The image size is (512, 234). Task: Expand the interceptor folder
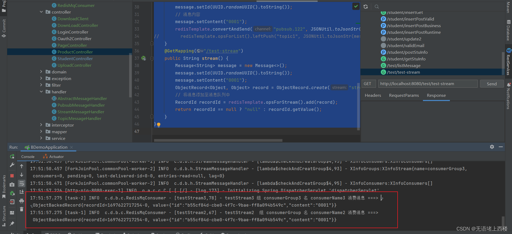pos(41,125)
